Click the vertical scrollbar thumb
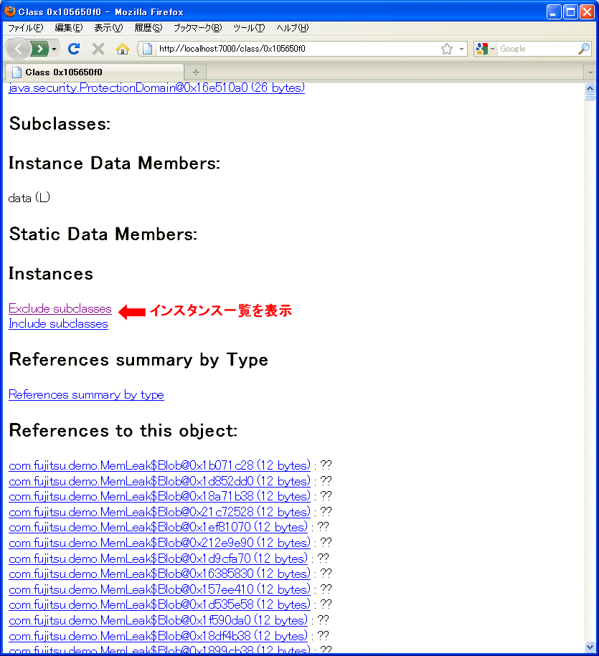This screenshot has width=599, height=656. point(590,98)
